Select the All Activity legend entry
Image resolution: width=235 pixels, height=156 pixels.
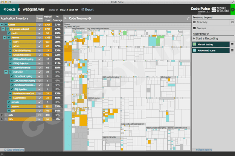pyautogui.click(x=202, y=22)
